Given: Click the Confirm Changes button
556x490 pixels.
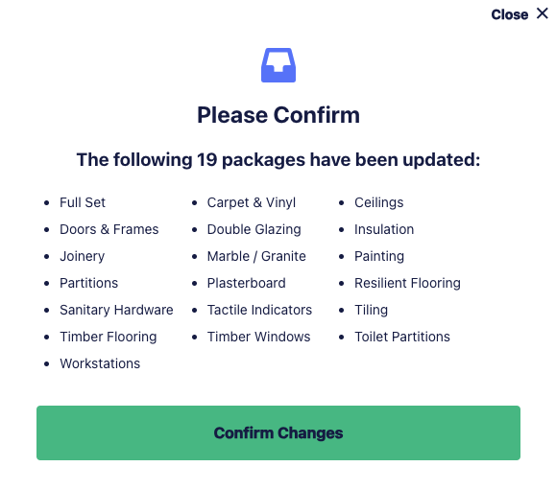Looking at the screenshot, I should (278, 432).
